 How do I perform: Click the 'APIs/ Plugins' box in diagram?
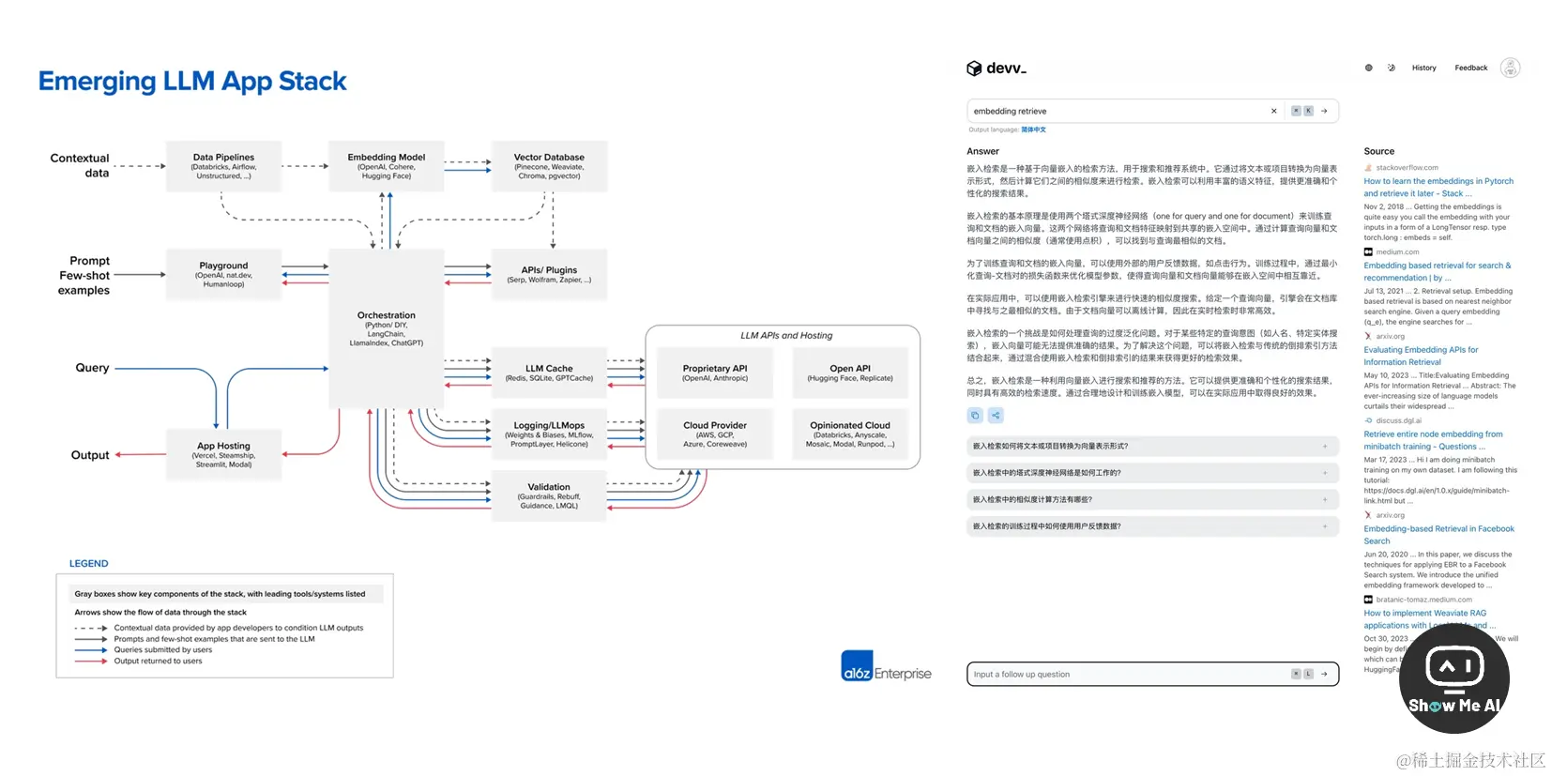(549, 274)
